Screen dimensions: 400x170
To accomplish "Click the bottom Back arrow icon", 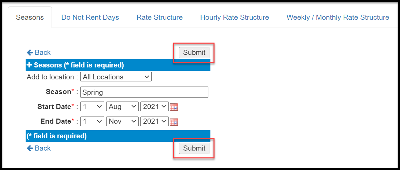I will 30,149.
